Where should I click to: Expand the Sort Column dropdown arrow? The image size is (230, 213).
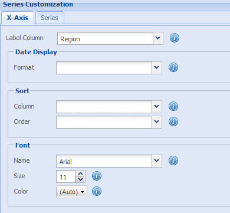[157, 107]
